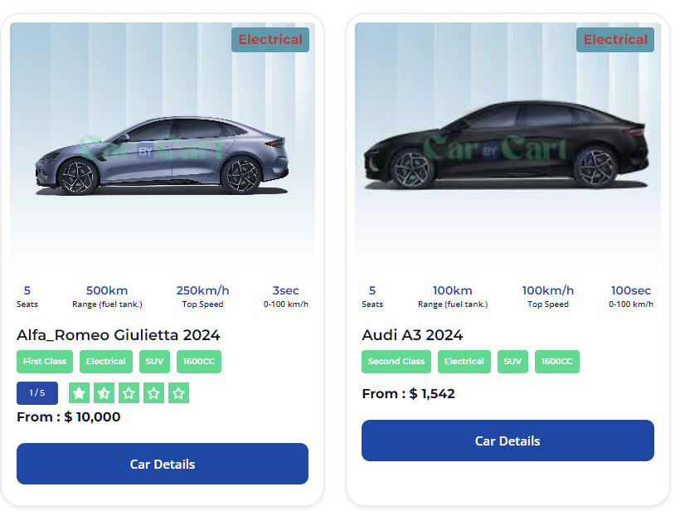Open Car Details for Alfa Romeo Giulietta
Screen dimensions: 680x521
[x=163, y=464]
